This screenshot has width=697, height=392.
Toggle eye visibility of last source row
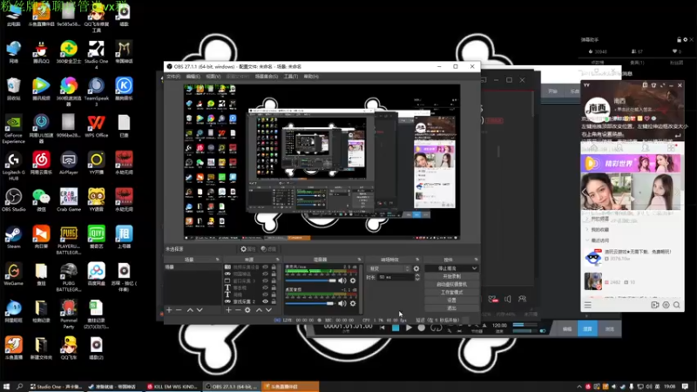[x=266, y=301]
